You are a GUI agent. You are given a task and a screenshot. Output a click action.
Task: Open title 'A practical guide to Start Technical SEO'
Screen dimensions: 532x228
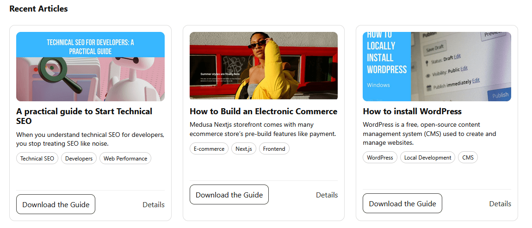tap(84, 116)
